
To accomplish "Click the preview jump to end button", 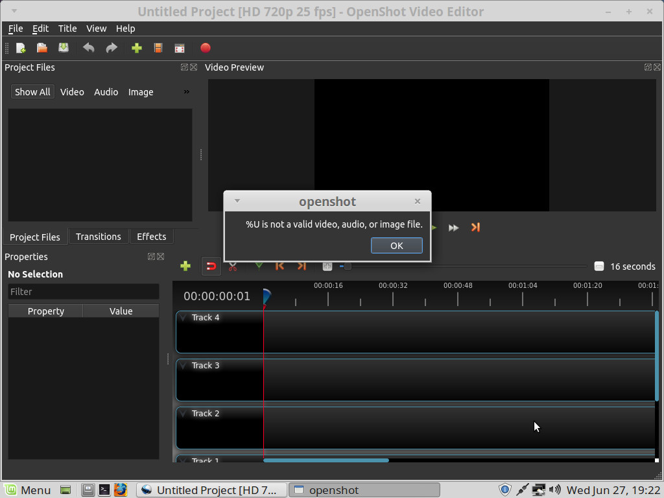I will [x=475, y=228].
